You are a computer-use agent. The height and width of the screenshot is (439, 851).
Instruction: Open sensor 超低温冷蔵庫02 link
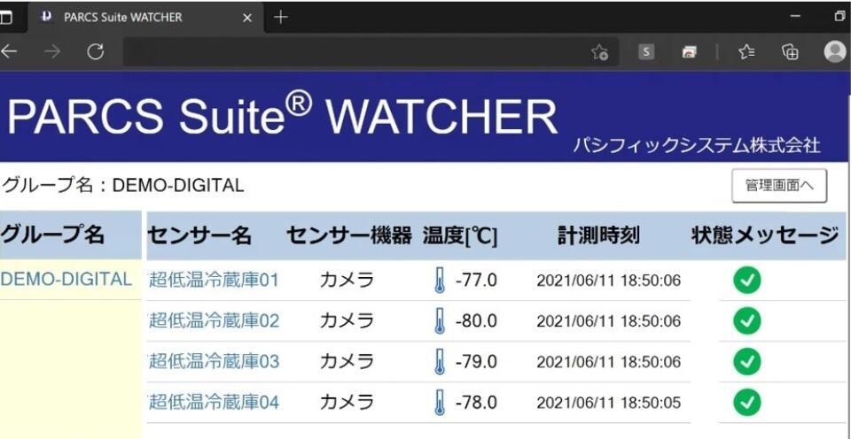point(214,321)
